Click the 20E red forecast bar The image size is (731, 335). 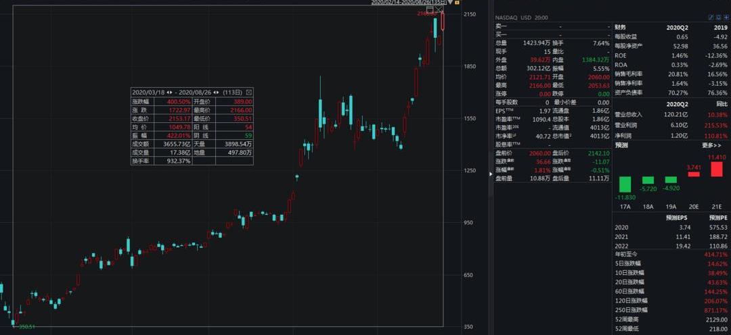[693, 174]
